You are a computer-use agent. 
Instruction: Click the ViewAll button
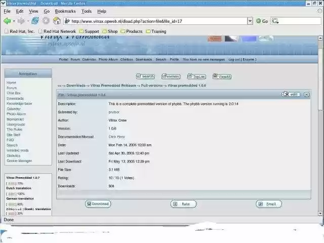point(222,76)
